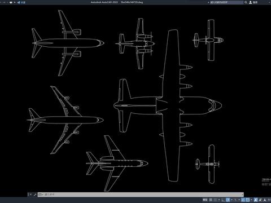Switch to Model space button
271x203 pixels.
(x=205, y=200)
